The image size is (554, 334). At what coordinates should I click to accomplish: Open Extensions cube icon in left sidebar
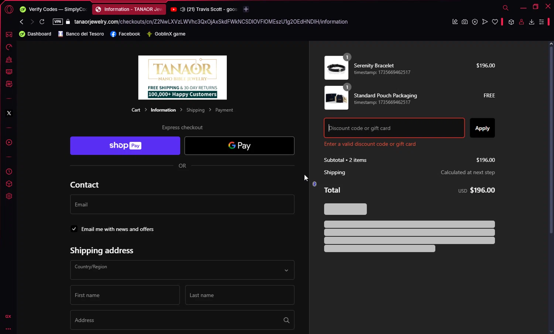[9, 184]
